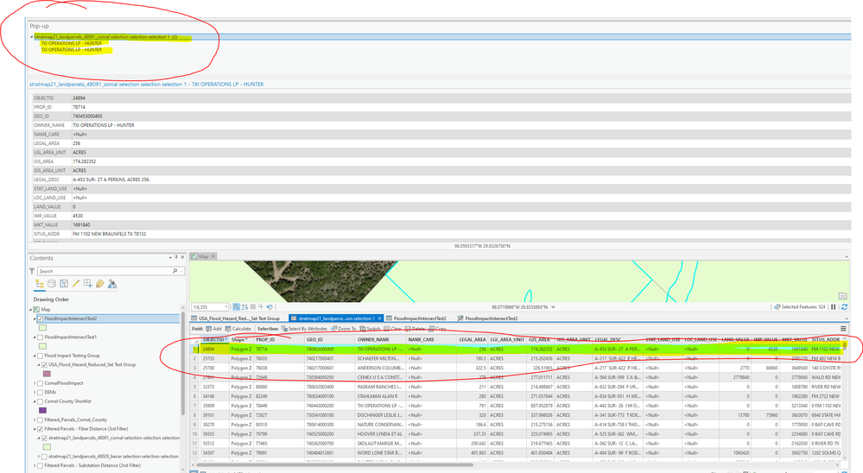Click Calculate field button

coord(238,329)
